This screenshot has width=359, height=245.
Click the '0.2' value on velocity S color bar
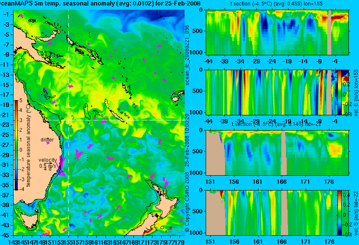click(x=346, y=205)
